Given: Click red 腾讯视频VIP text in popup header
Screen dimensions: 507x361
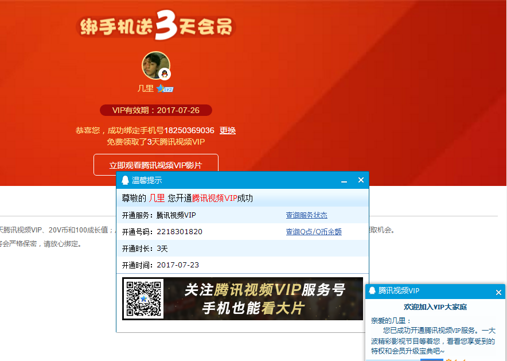Looking at the screenshot, I should tap(214, 198).
